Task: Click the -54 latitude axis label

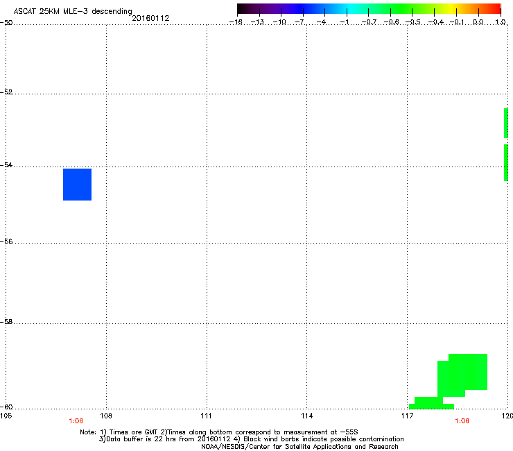Action: [6, 164]
